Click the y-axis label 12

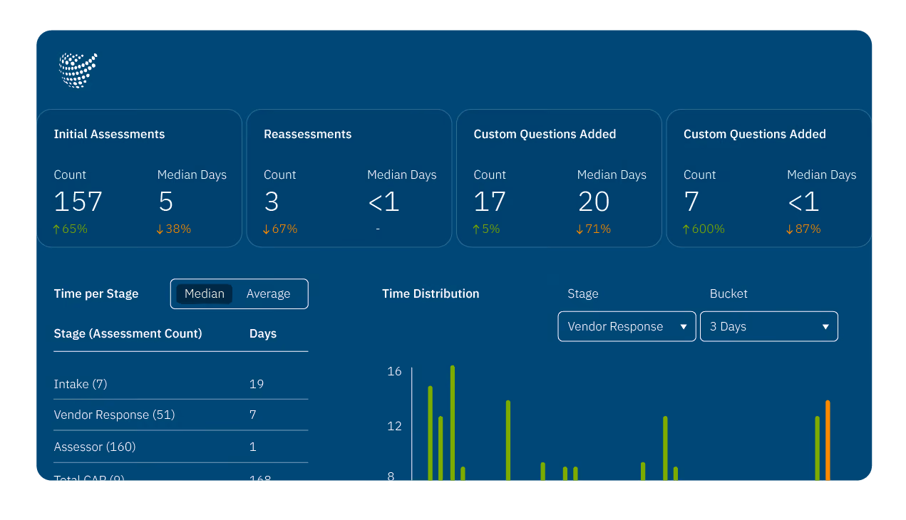[395, 426]
